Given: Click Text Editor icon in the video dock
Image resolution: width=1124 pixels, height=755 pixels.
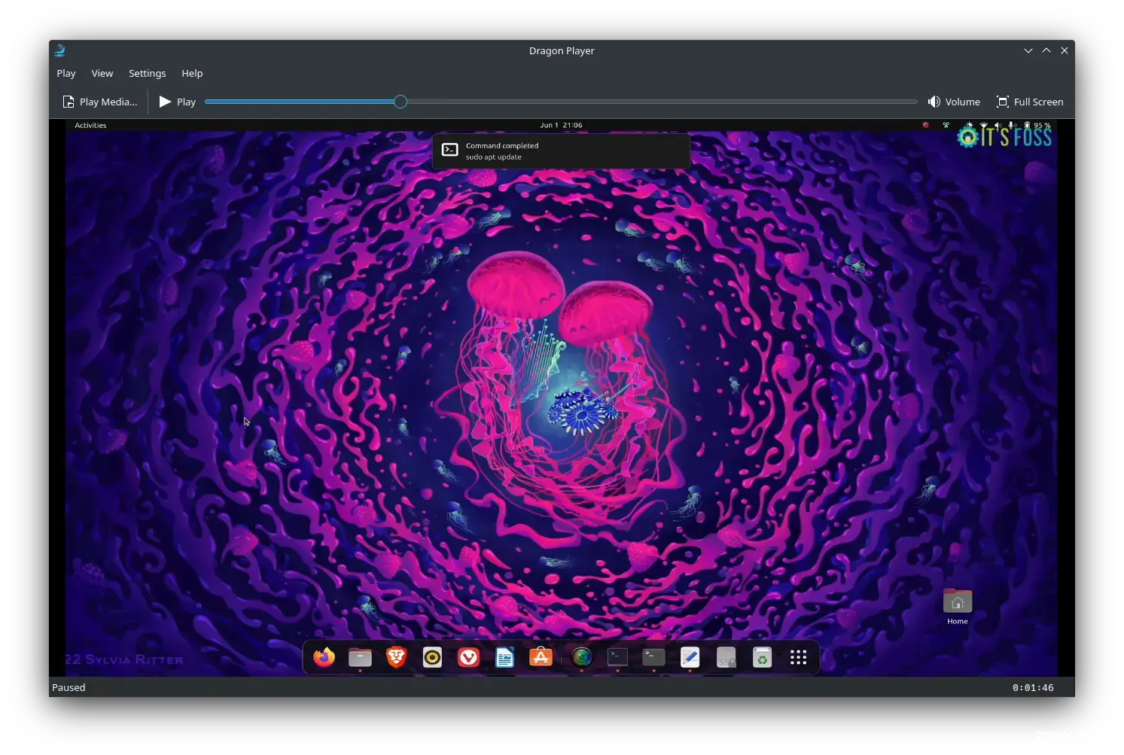Looking at the screenshot, I should [690, 657].
